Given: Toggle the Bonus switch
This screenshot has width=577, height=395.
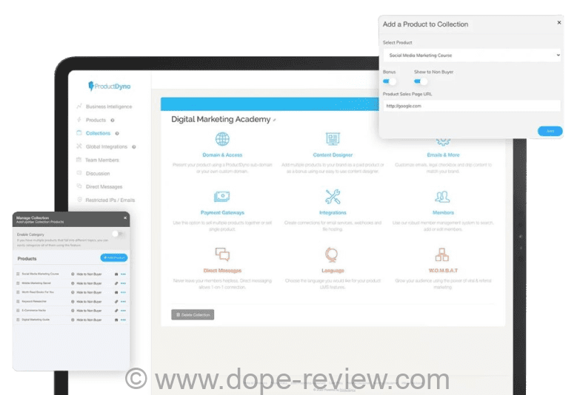Looking at the screenshot, I should click(x=390, y=81).
